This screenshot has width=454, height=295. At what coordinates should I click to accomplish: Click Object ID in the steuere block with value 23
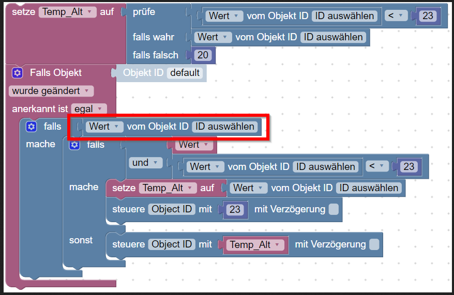click(172, 209)
